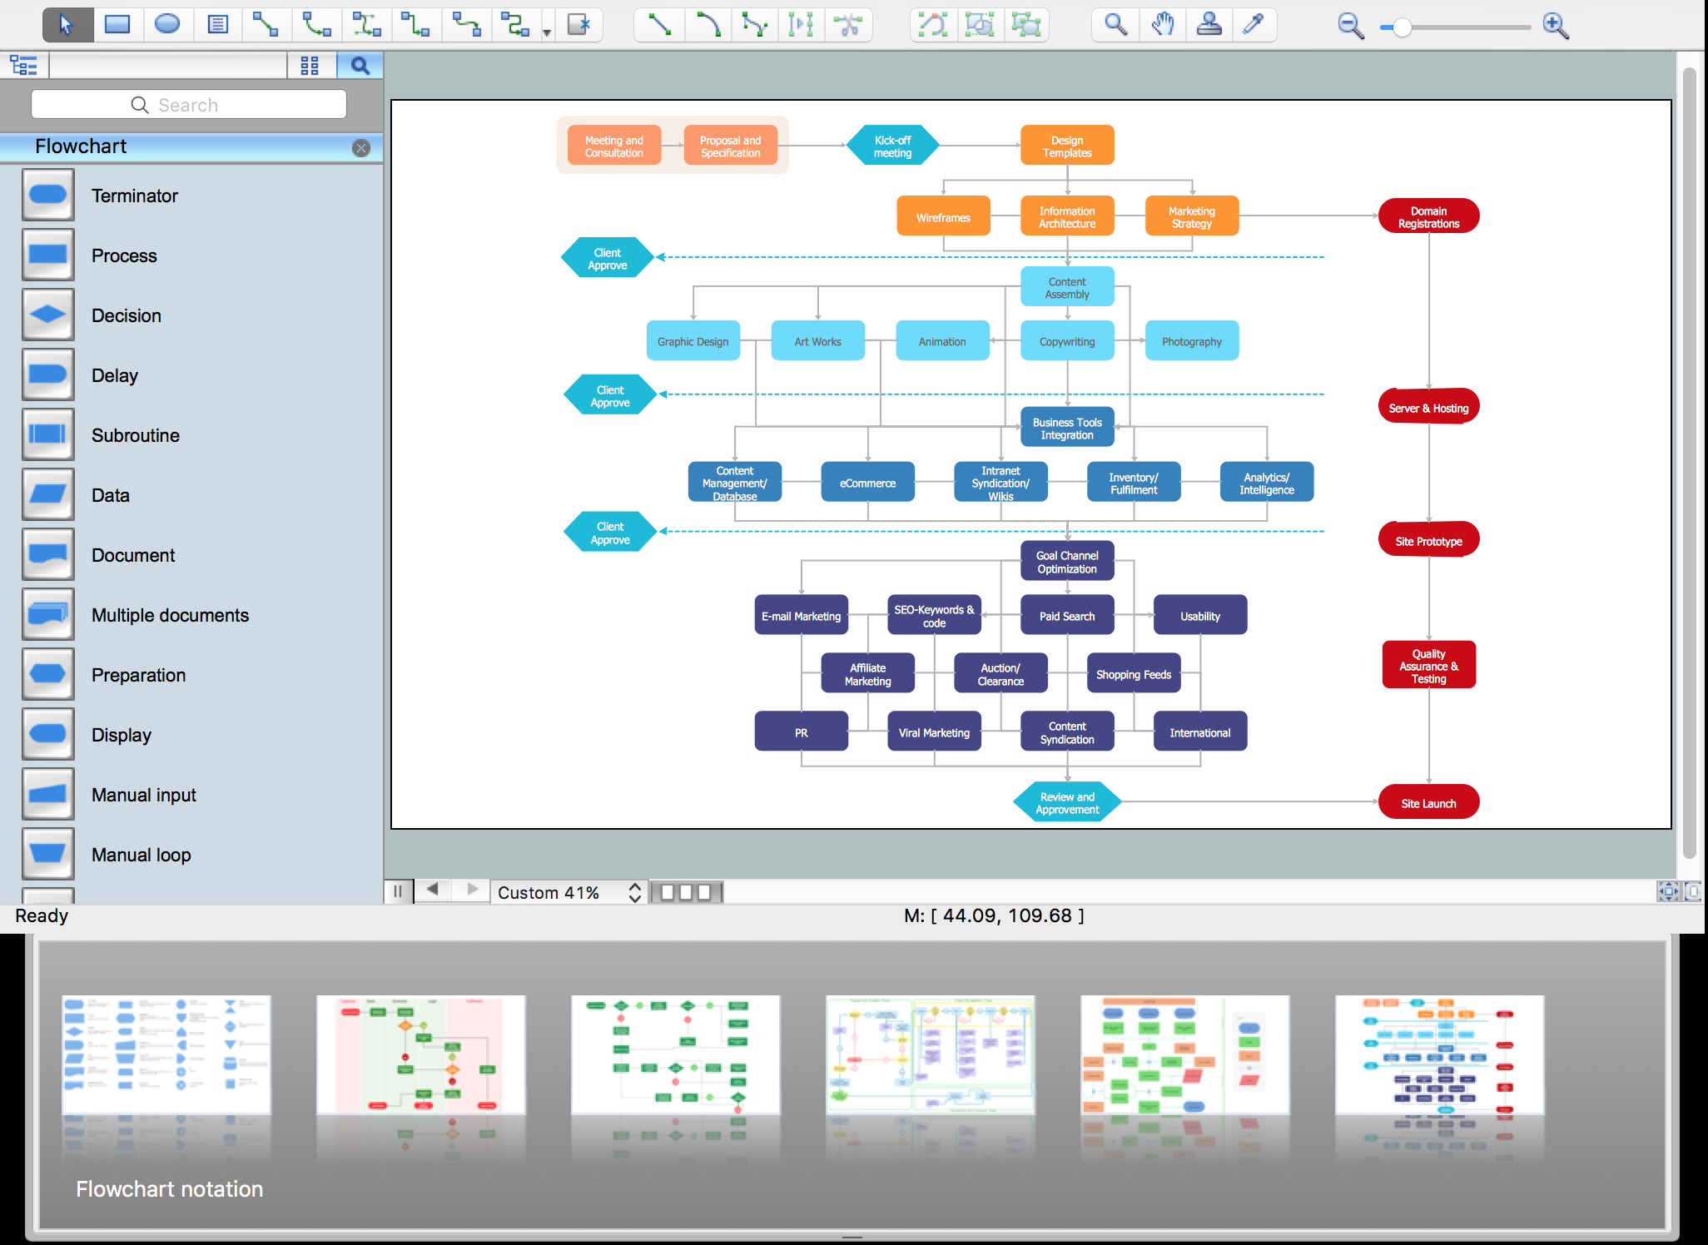Click the pause playback control button
The width and height of the screenshot is (1708, 1245).
pos(398,891)
